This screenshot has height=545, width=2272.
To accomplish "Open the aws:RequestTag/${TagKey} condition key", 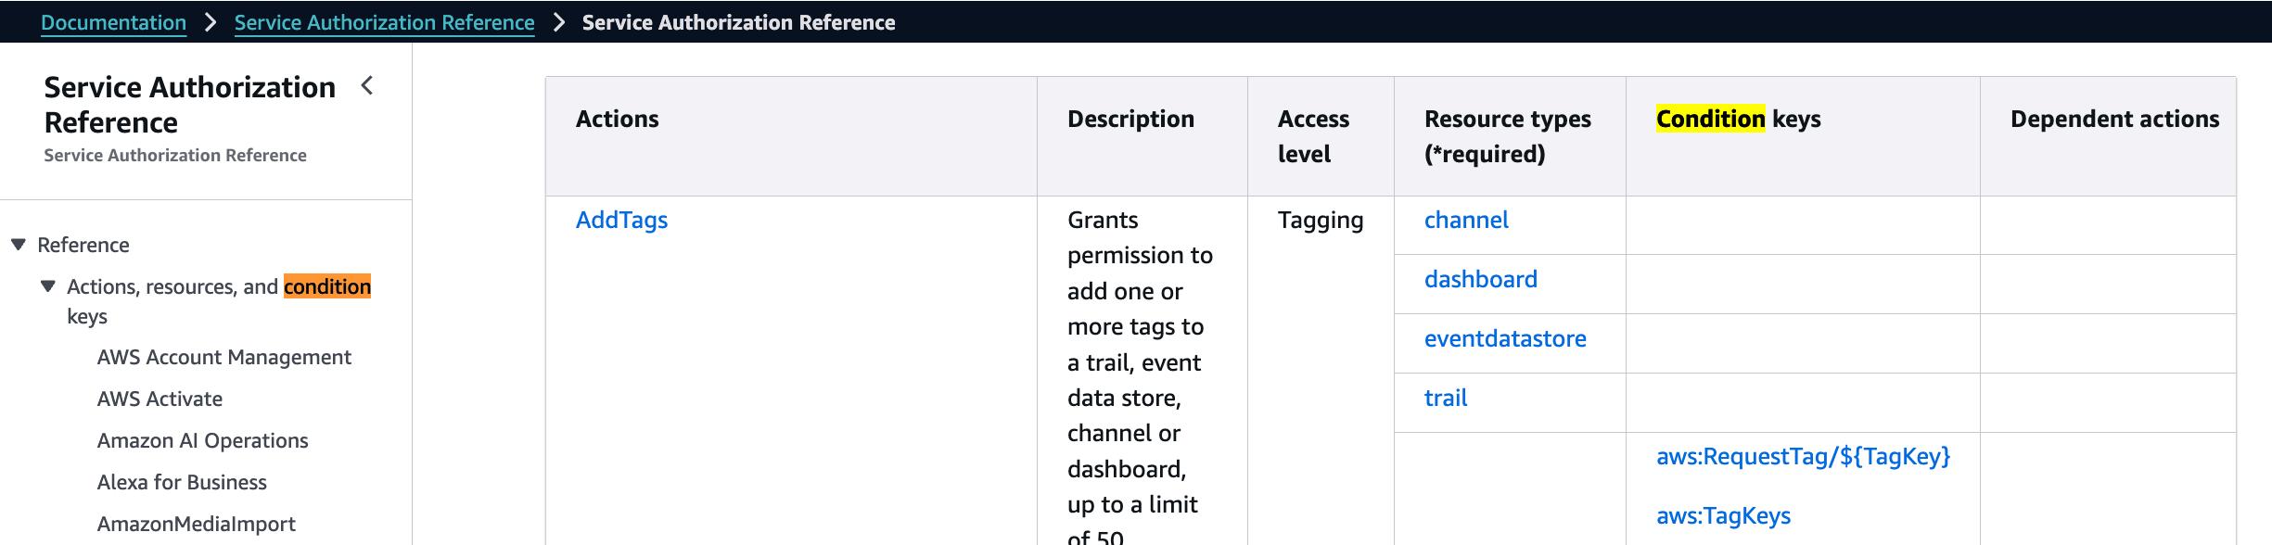I will 1803,456.
